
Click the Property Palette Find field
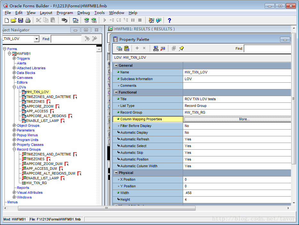267,49
